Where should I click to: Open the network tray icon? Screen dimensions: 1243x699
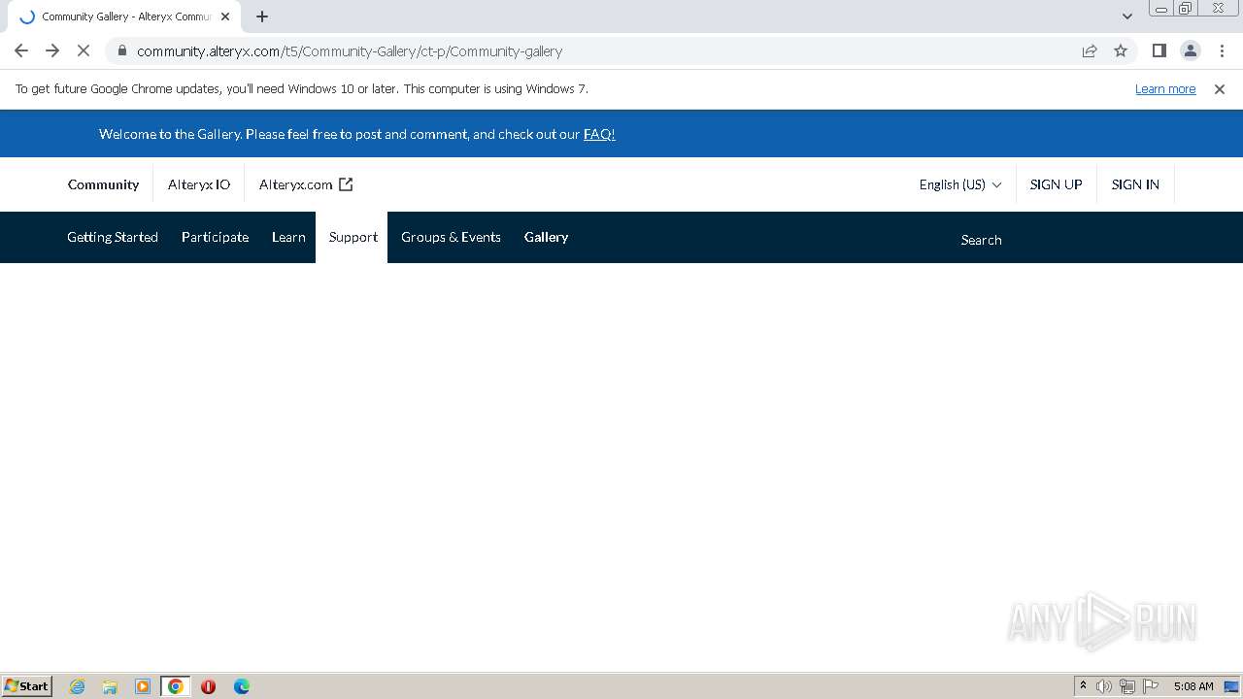click(x=1127, y=686)
